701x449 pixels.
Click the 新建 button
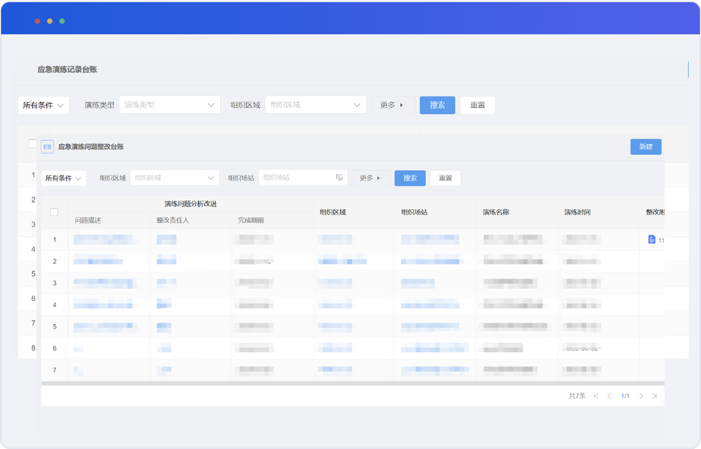(646, 147)
